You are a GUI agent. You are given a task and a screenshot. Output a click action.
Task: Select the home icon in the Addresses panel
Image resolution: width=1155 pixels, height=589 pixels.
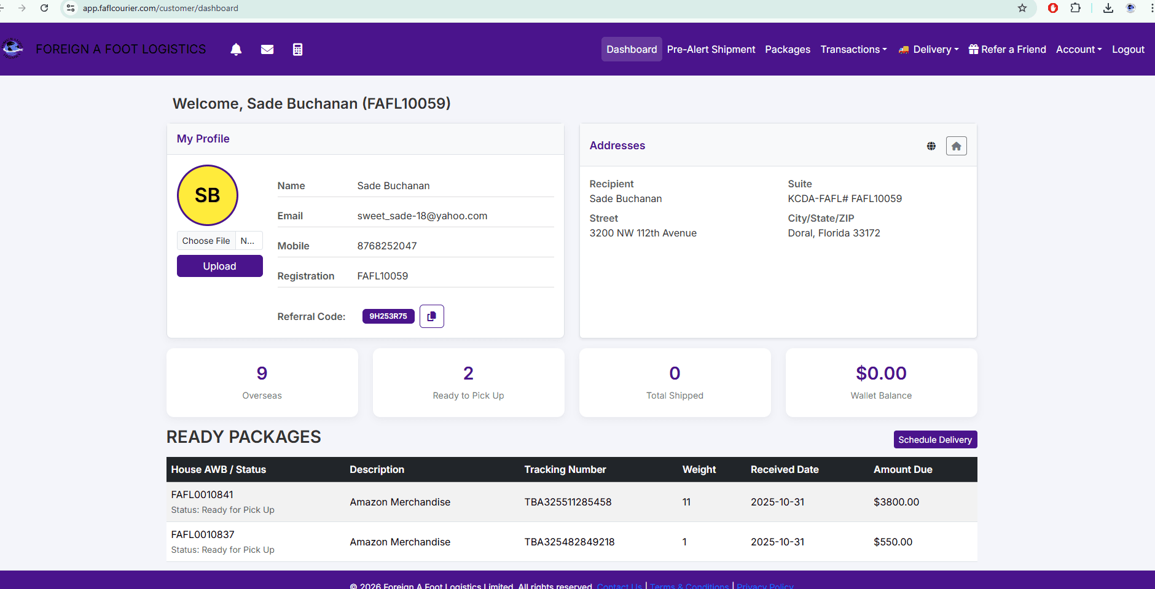956,146
